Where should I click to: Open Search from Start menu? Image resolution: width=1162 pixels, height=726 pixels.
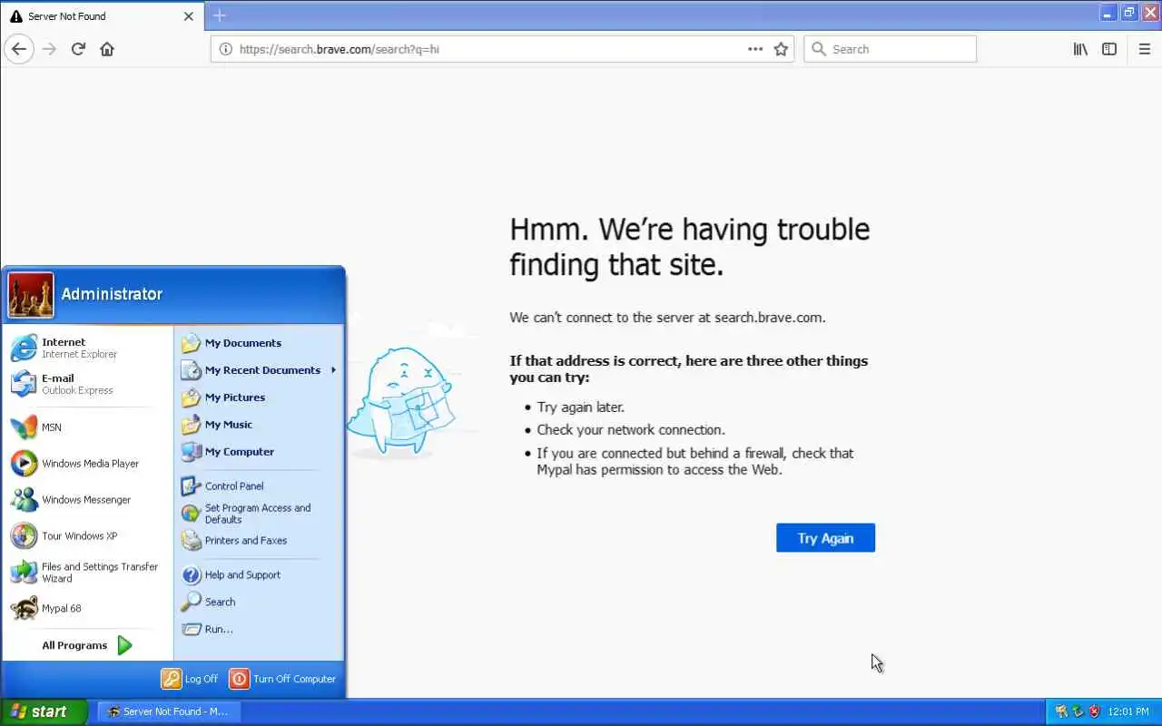coord(259,602)
